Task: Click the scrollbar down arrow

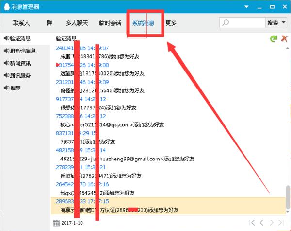Action: (x=288, y=212)
